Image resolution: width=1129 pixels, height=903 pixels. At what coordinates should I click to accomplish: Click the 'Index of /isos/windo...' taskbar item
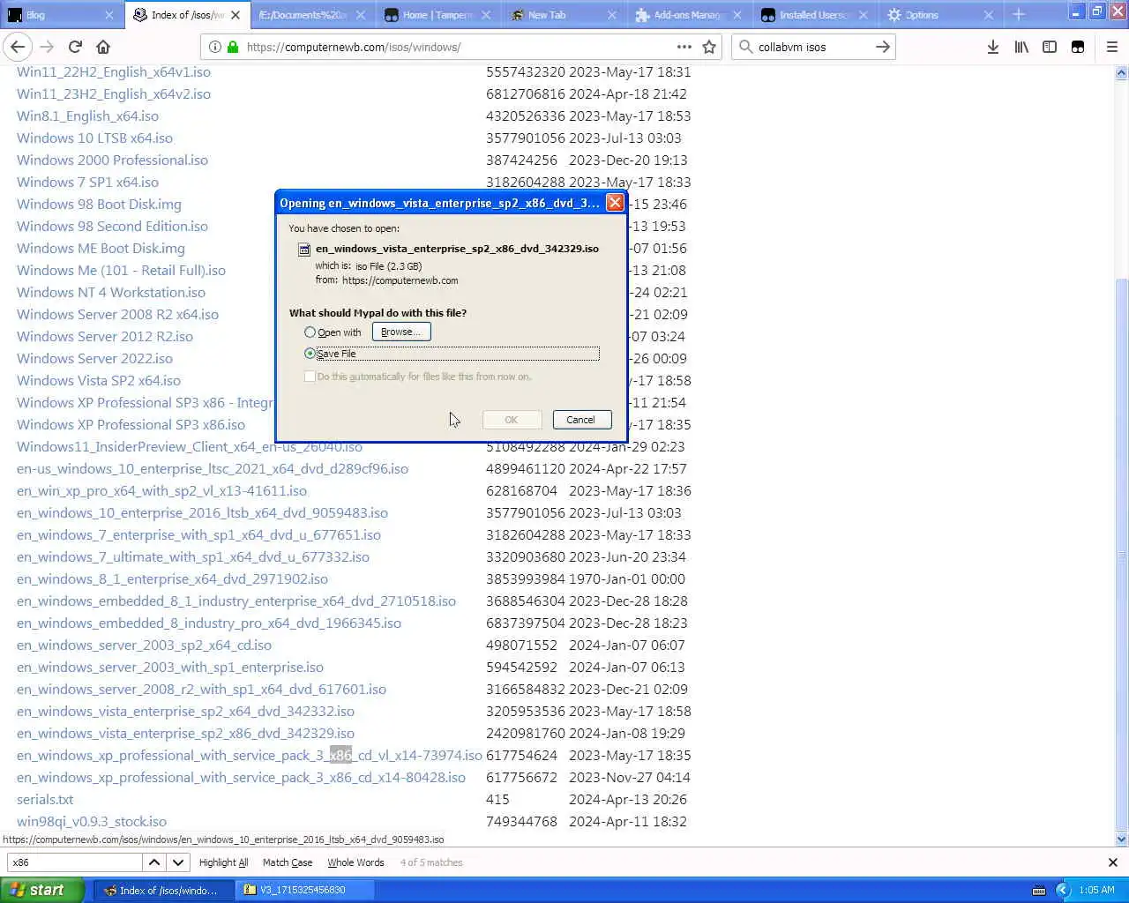(x=162, y=891)
